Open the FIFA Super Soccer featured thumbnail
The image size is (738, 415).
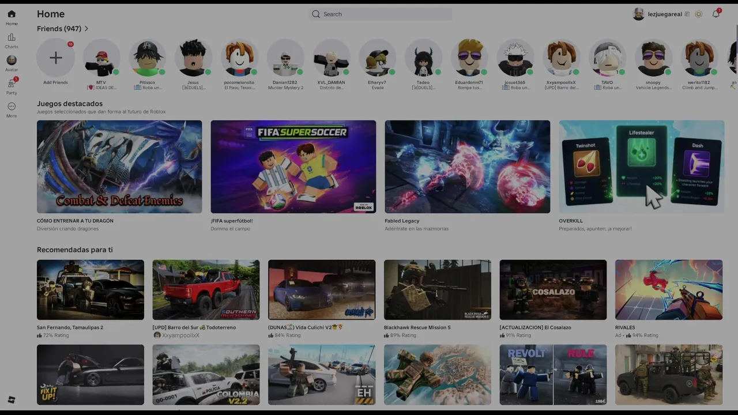[293, 167]
